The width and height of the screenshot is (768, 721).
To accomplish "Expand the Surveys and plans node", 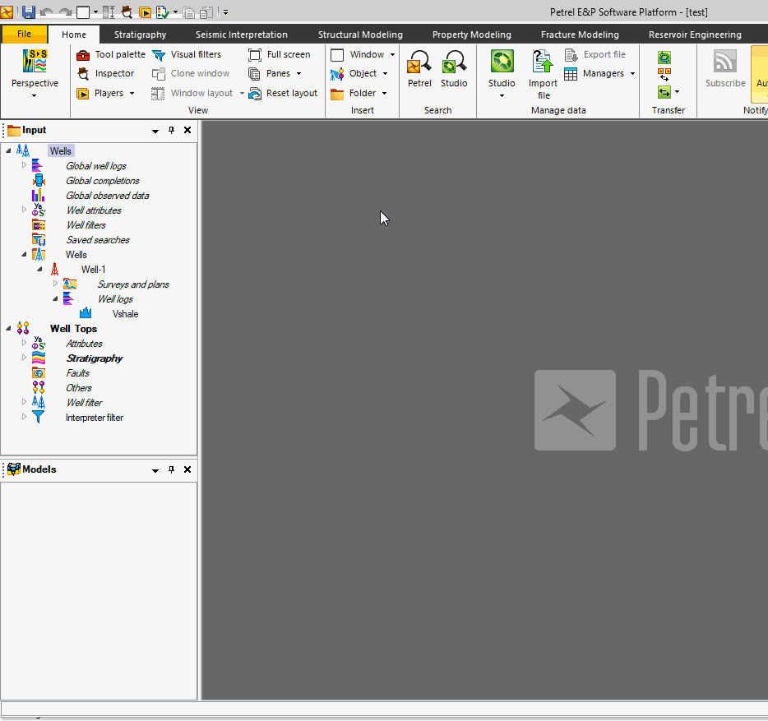I will pos(55,284).
